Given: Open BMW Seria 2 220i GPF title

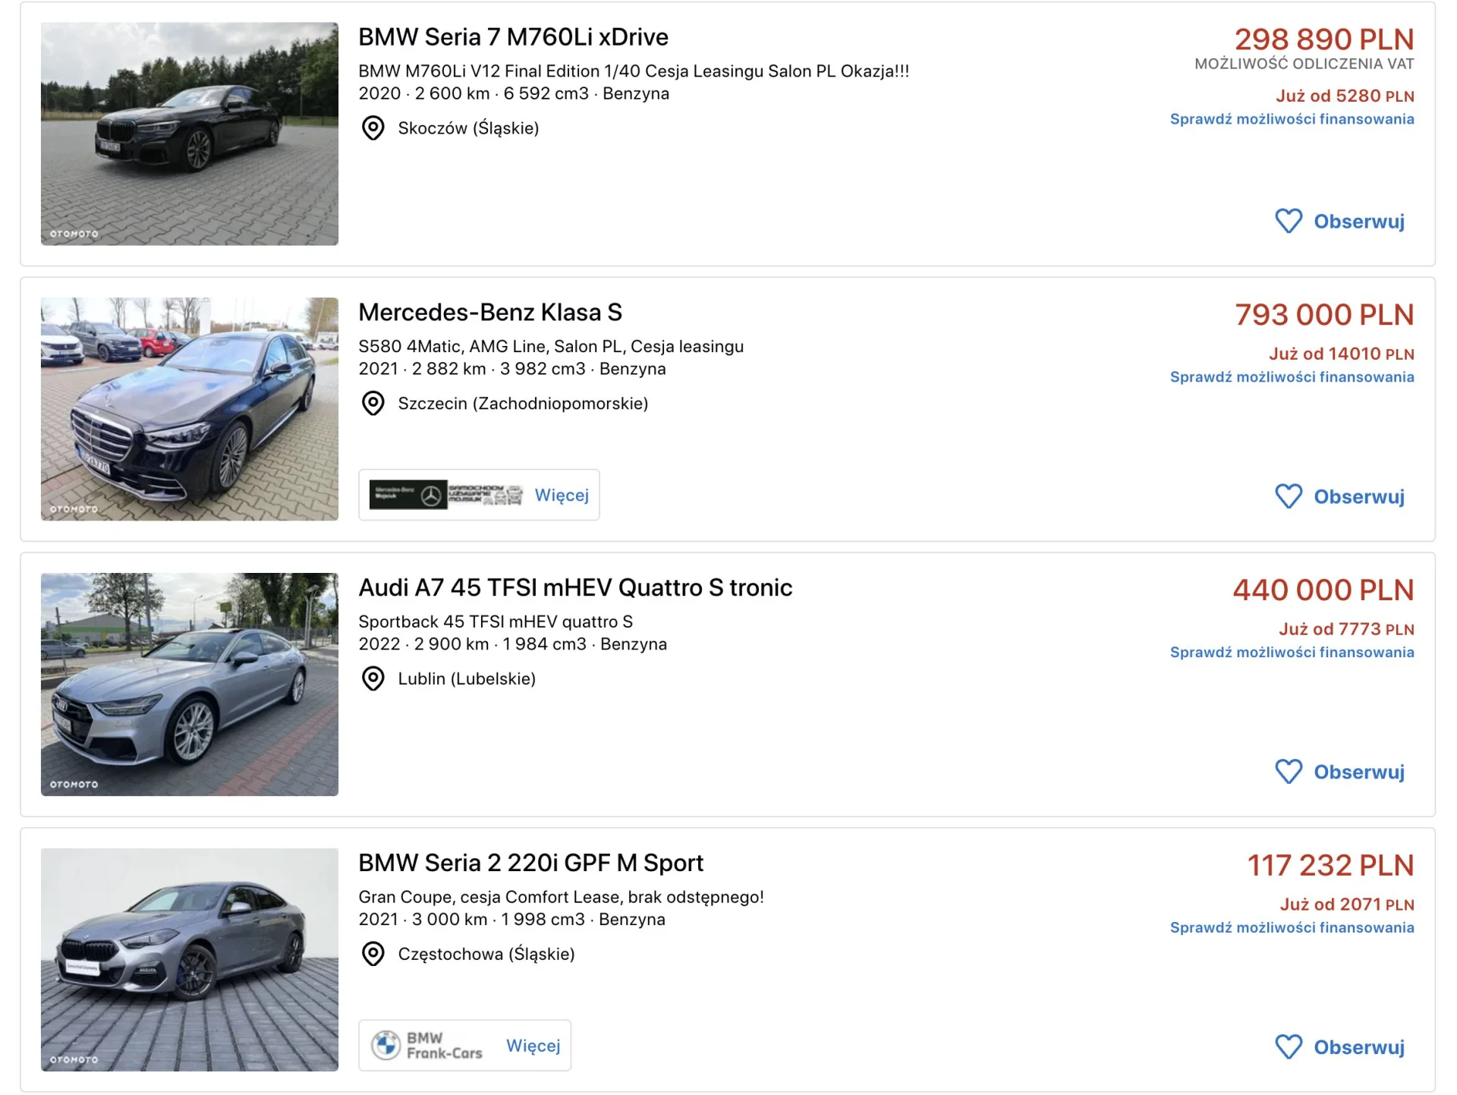Looking at the screenshot, I should coord(530,863).
